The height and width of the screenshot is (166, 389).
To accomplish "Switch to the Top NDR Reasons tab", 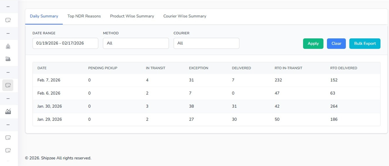I will [84, 16].
